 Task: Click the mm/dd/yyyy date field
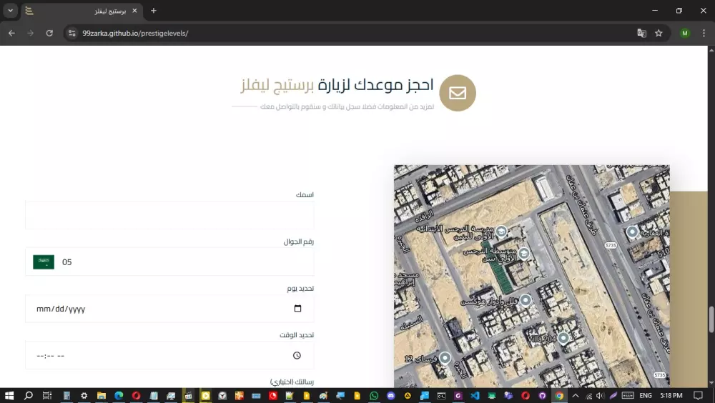point(169,309)
